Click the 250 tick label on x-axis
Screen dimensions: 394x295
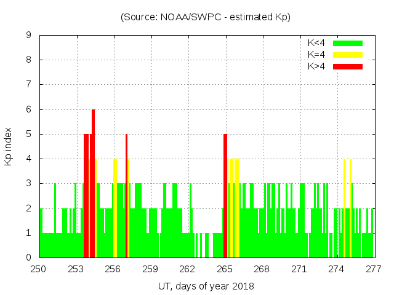(x=39, y=269)
